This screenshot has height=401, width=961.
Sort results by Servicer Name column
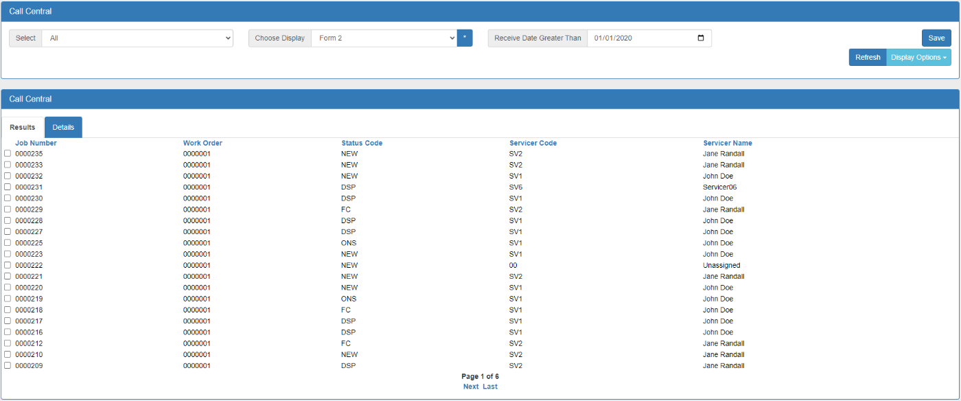[x=728, y=143]
